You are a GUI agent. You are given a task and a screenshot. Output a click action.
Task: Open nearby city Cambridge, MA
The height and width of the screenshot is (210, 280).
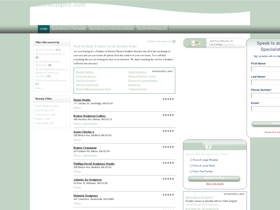(x=44, y=123)
